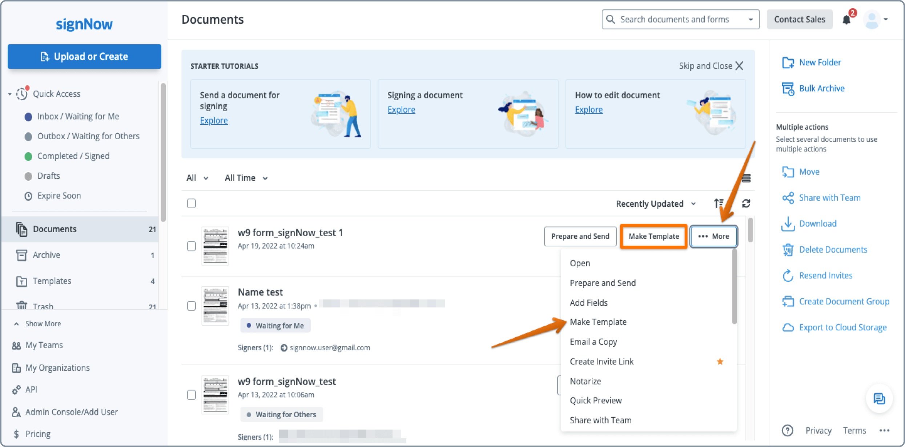Screen dimensions: 905x447
Task: Click the Prepare and Send button
Action: tap(580, 236)
